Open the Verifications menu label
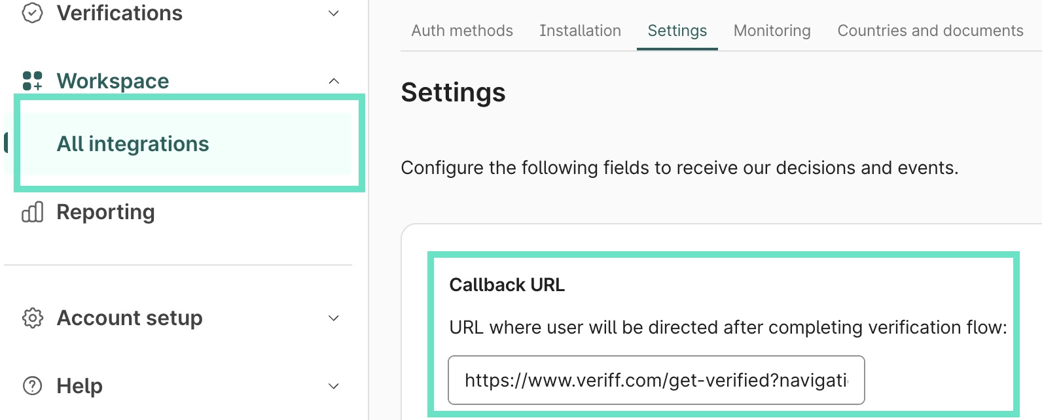This screenshot has width=1042, height=420. point(120,13)
